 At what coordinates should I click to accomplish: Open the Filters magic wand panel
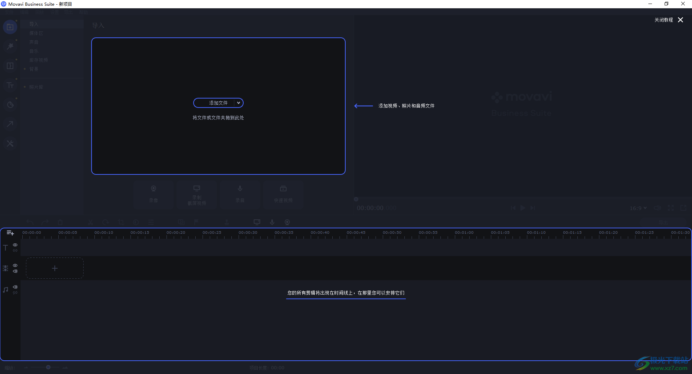10,46
